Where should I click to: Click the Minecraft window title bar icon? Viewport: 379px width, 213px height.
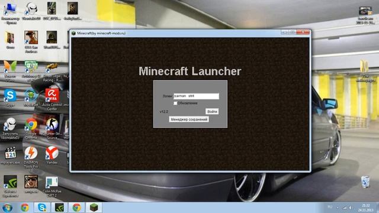coord(73,33)
